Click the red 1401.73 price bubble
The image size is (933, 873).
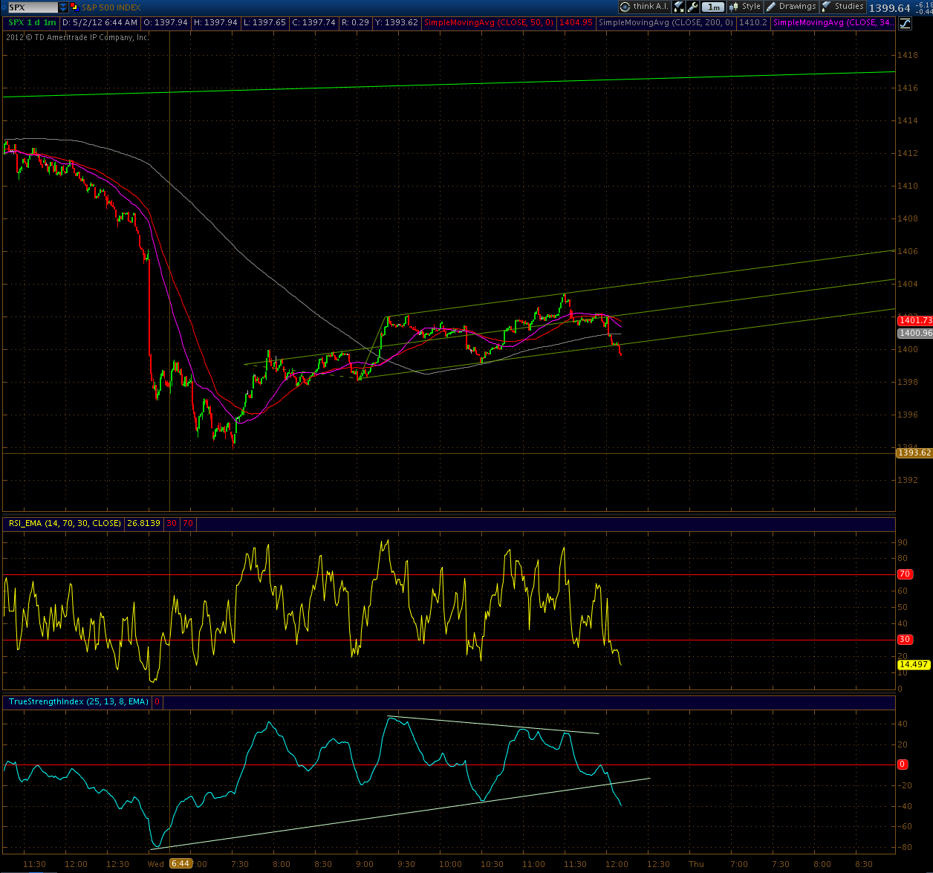click(914, 320)
